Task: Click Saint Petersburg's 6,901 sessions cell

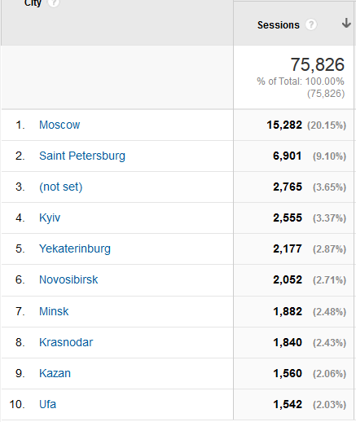Action: pyautogui.click(x=288, y=156)
